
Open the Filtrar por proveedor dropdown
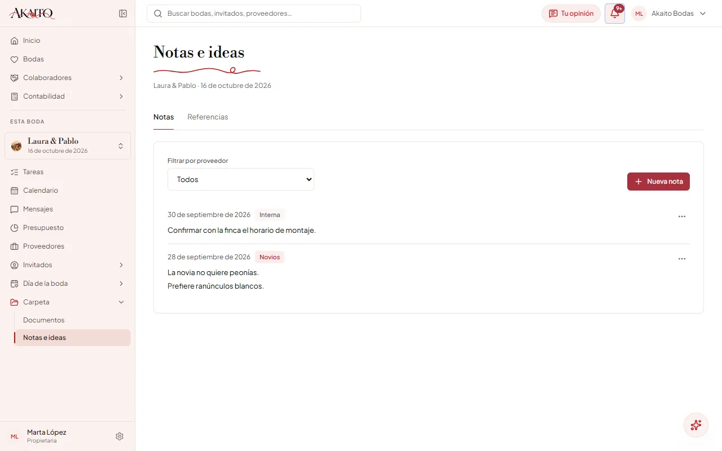pos(241,179)
